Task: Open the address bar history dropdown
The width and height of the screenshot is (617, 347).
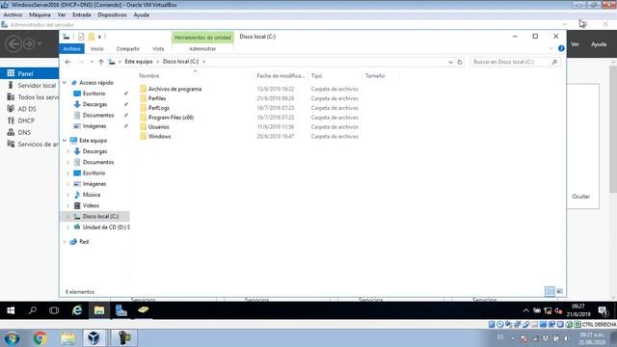Action: (450, 62)
